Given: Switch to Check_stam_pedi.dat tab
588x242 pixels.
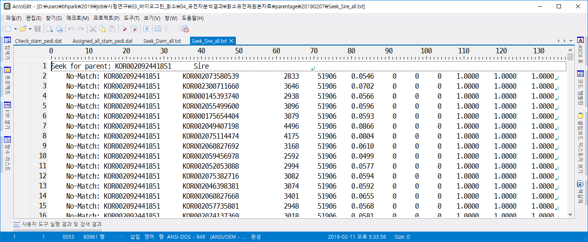Looking at the screenshot, I should [x=38, y=41].
